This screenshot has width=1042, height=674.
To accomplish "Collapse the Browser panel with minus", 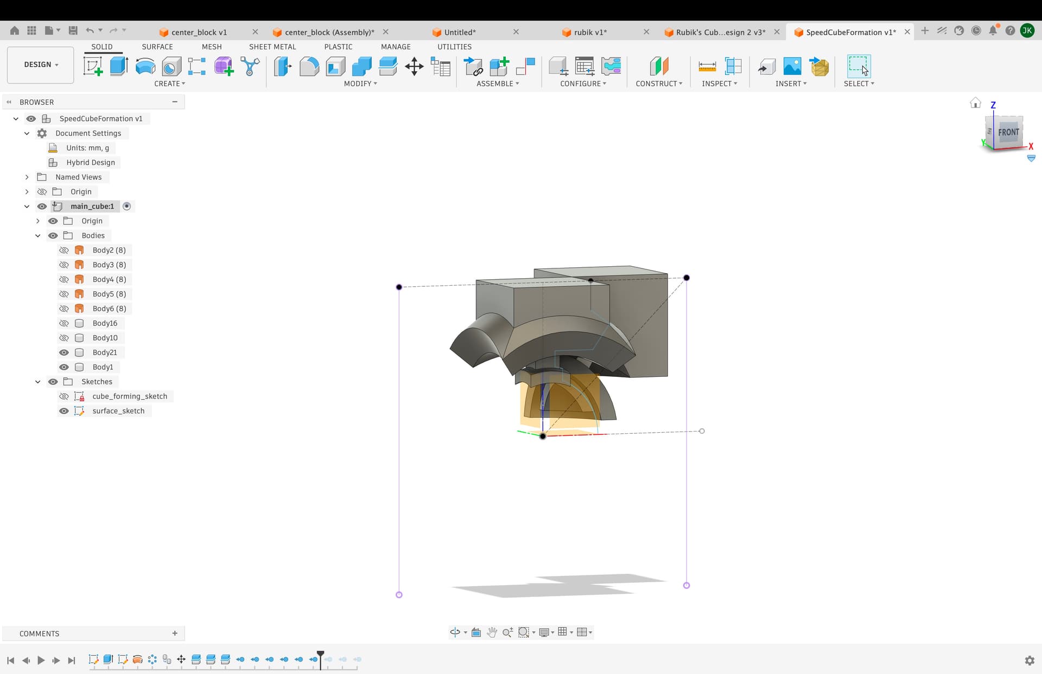I will click(x=175, y=102).
